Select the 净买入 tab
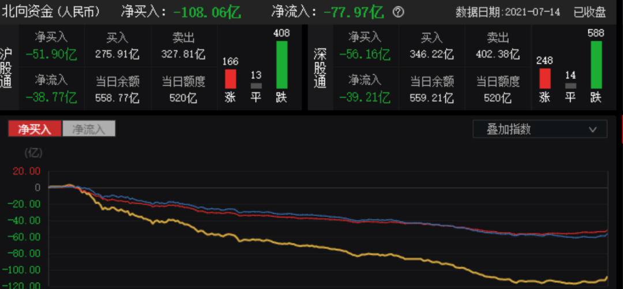The height and width of the screenshot is (289, 623). click(35, 129)
